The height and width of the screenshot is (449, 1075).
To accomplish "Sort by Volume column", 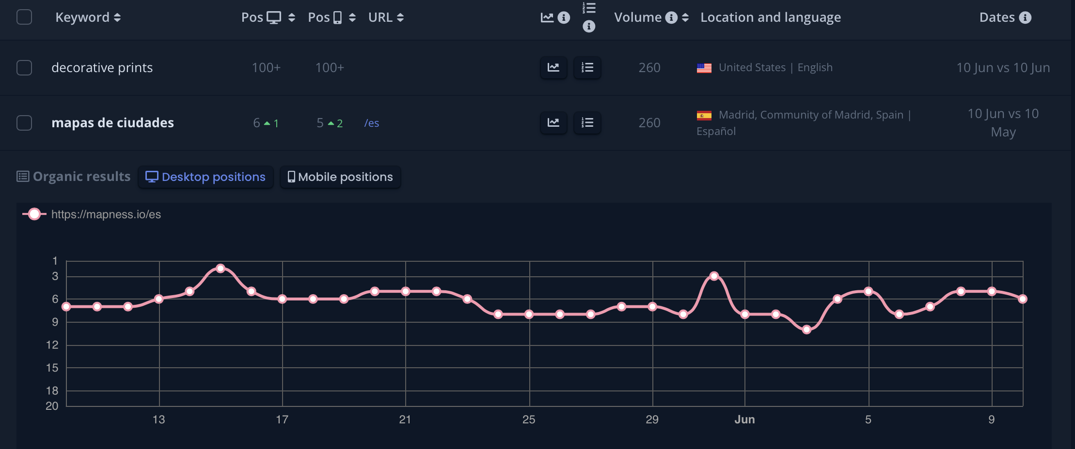I will 685,17.
